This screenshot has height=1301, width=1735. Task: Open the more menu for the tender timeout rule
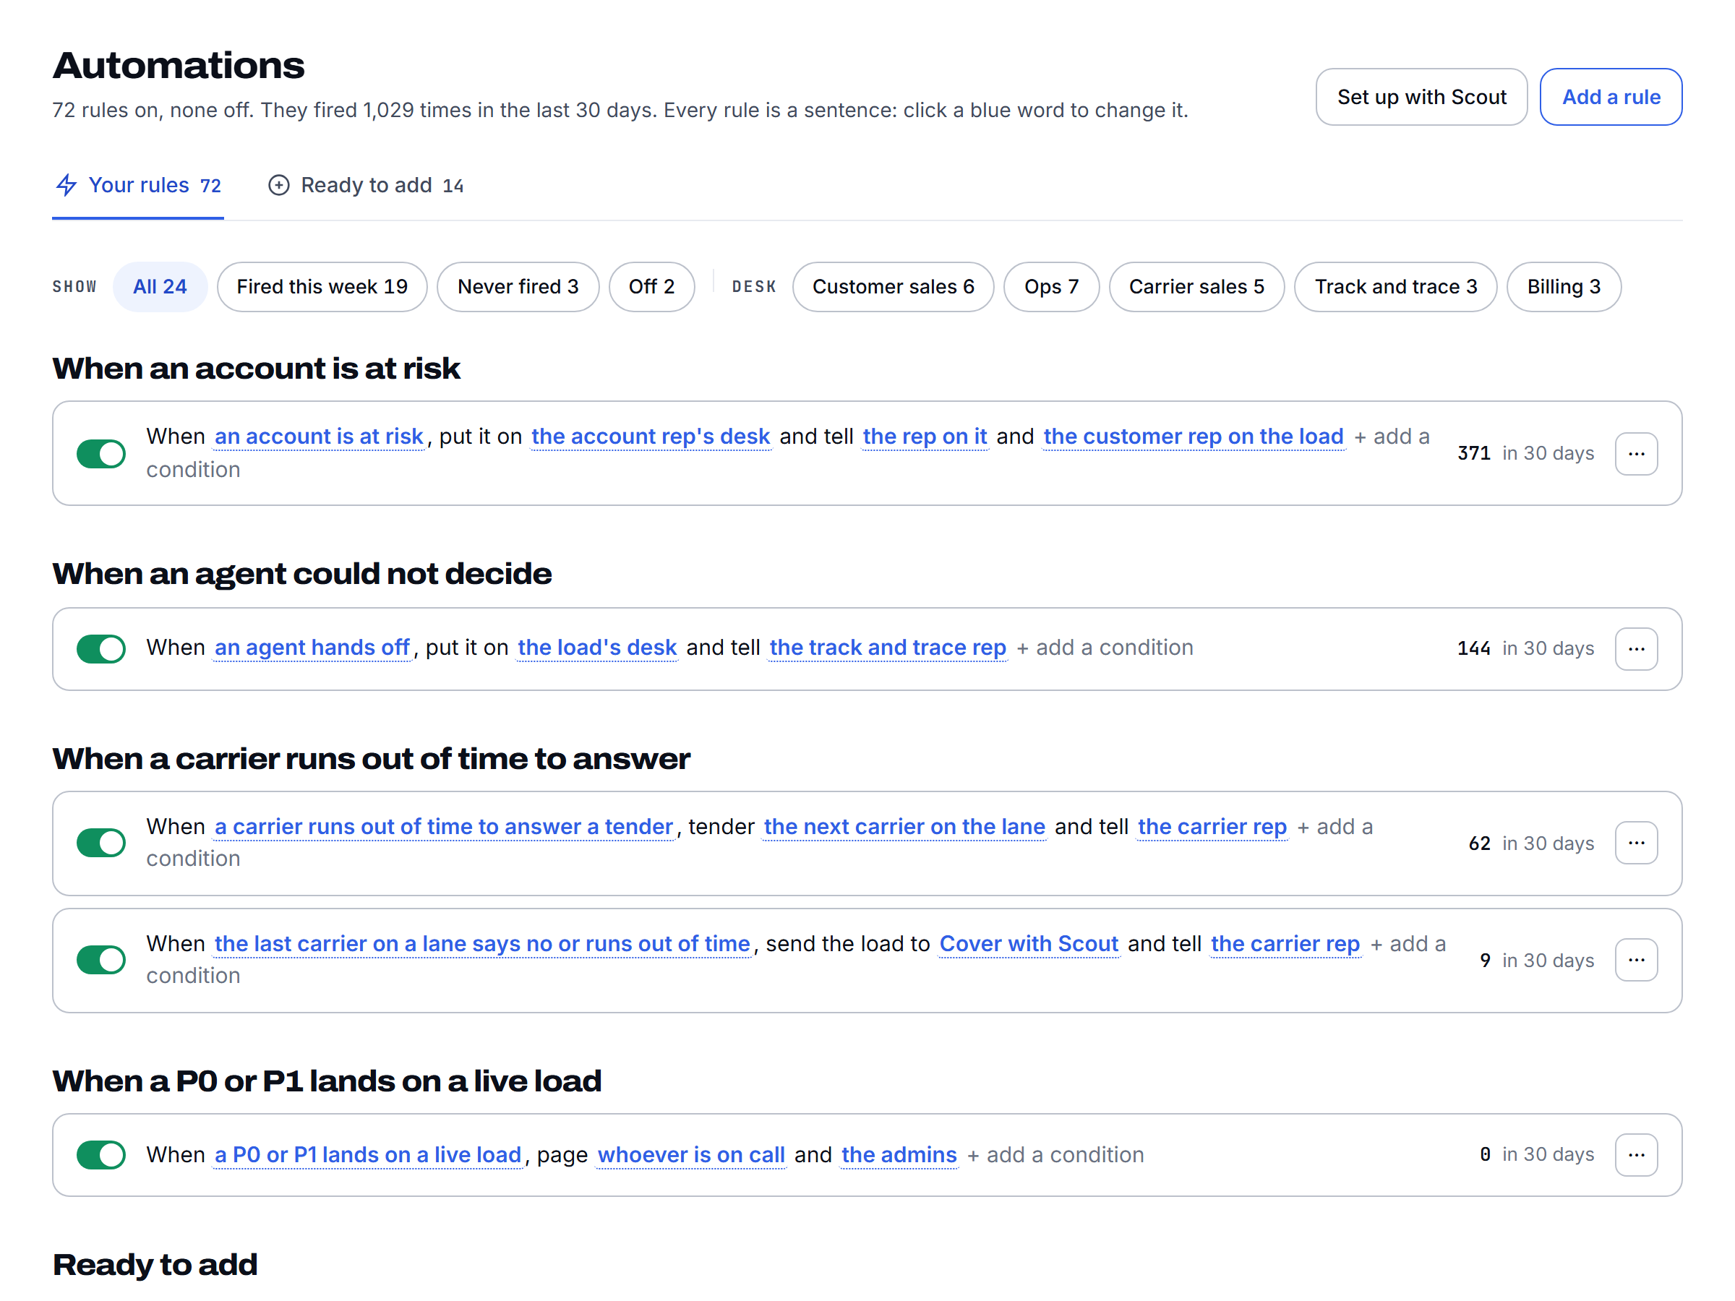[x=1635, y=843]
